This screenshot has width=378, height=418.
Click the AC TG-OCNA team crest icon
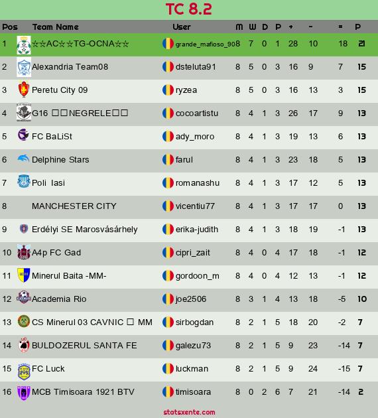point(24,45)
